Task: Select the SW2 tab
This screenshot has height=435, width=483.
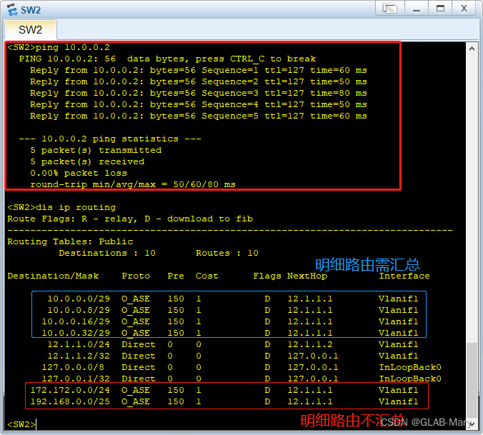Action: [x=31, y=30]
